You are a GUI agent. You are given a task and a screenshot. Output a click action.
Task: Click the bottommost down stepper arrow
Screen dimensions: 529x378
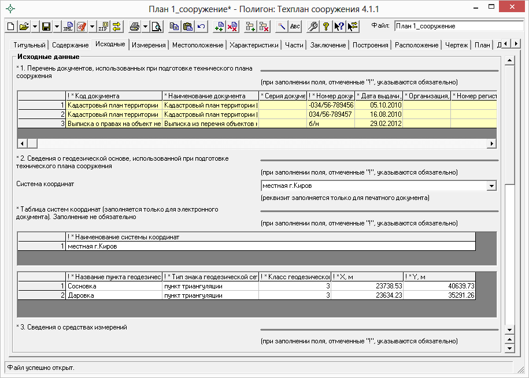(509, 349)
